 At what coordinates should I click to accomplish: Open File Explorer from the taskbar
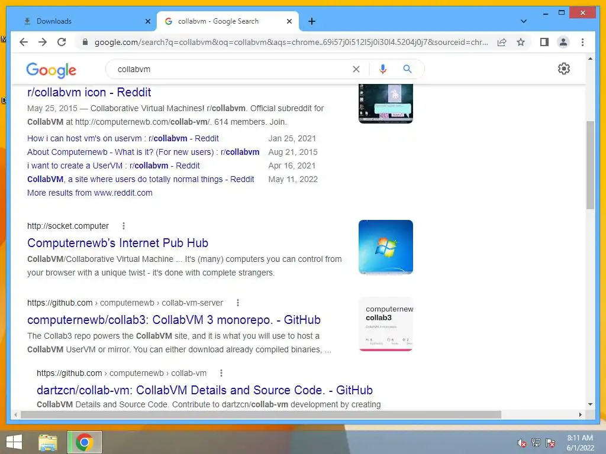coord(48,442)
